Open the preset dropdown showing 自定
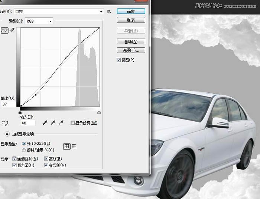This screenshot has height=199, width=260. pyautogui.click(x=59, y=11)
